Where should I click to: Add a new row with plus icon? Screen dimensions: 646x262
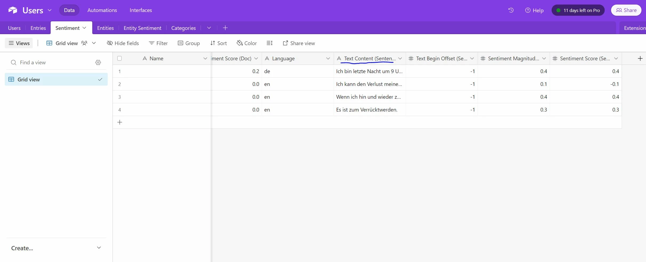120,122
